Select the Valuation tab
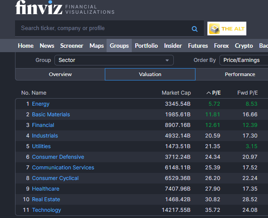The height and width of the screenshot is (218, 268). (150, 74)
